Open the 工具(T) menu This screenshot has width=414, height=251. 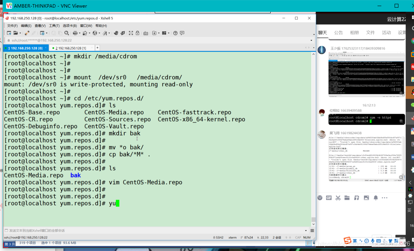coord(54,25)
